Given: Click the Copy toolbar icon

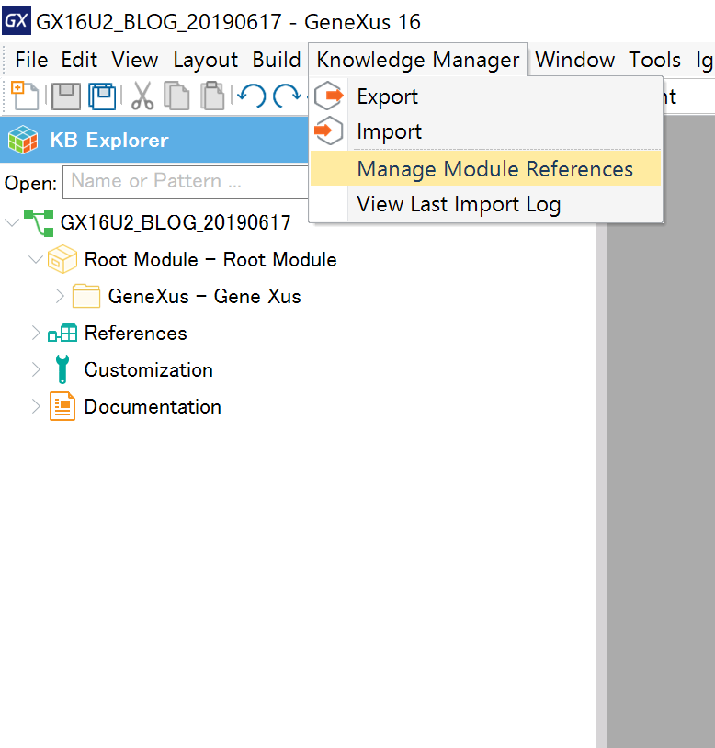Looking at the screenshot, I should click(x=176, y=96).
